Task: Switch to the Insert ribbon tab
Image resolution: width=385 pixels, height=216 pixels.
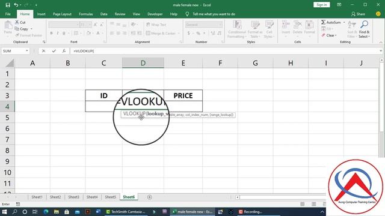Action: click(42, 14)
